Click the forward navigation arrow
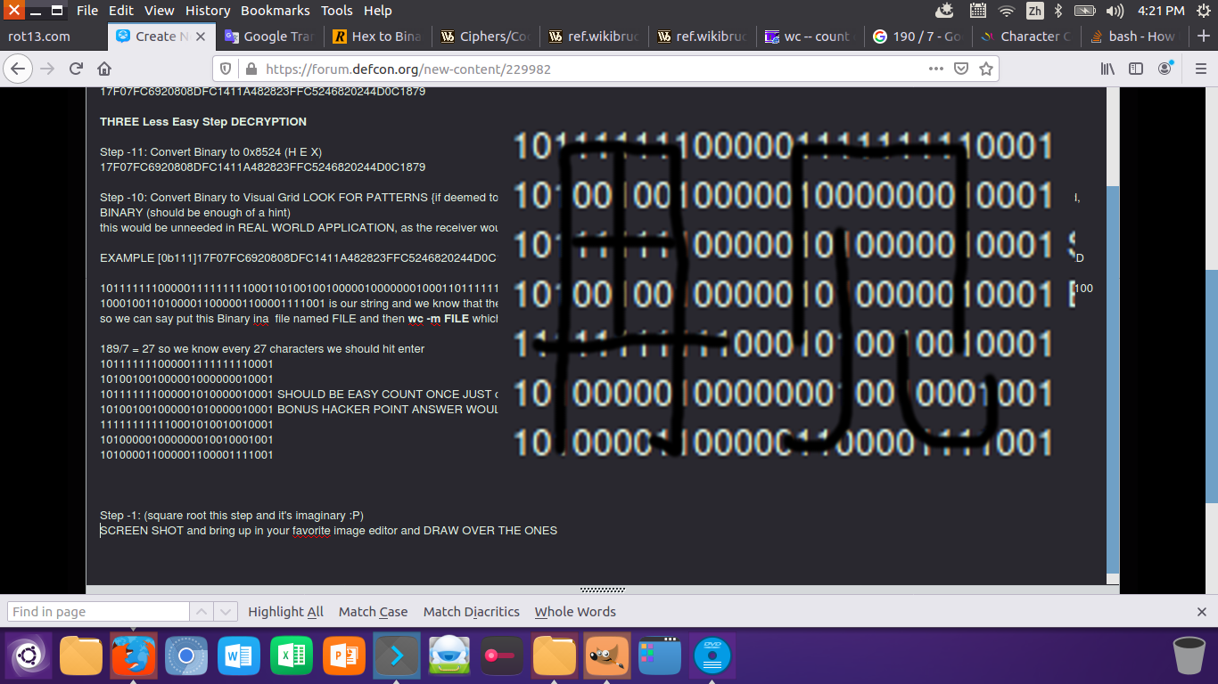This screenshot has height=684, width=1218. 47,69
